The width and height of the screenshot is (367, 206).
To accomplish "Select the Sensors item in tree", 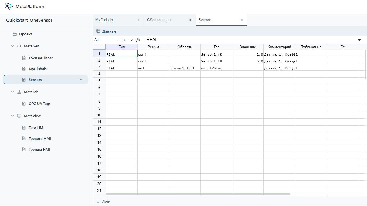I will [x=46, y=80].
